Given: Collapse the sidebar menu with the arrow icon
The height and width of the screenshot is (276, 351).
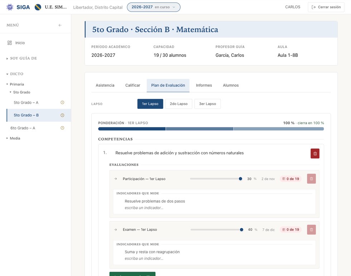Looking at the screenshot, I should (x=60, y=25).
